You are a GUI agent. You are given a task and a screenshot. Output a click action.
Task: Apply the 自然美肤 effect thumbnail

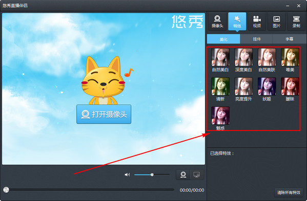[x=267, y=57]
